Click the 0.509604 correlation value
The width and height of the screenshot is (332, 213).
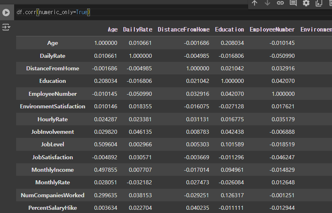click(105, 144)
